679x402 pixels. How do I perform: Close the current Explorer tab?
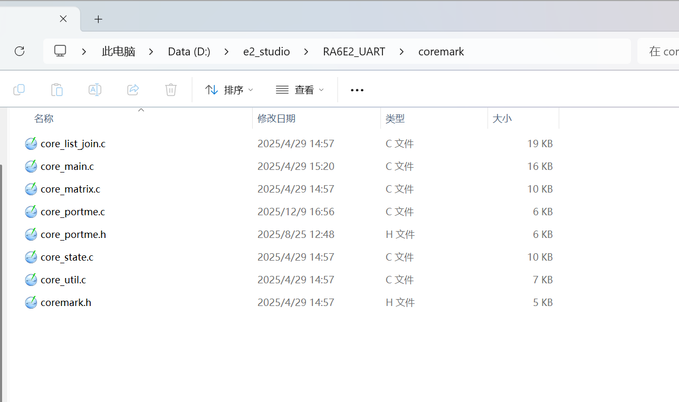[63, 19]
